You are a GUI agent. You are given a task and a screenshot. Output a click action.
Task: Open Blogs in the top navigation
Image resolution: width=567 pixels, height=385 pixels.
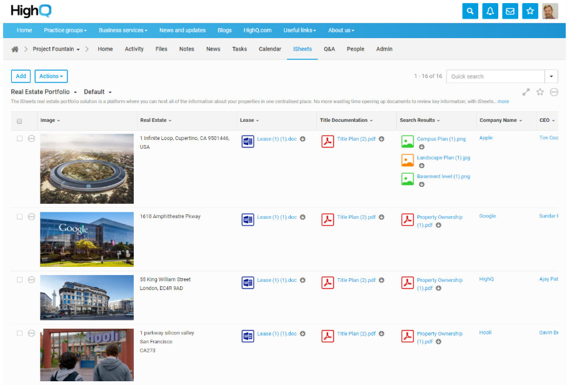224,31
